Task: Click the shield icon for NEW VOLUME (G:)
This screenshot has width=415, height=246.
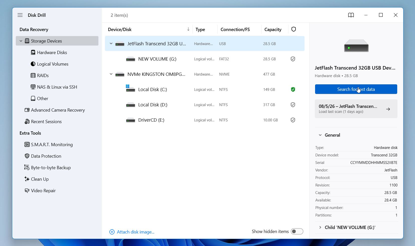Action: [x=293, y=59]
